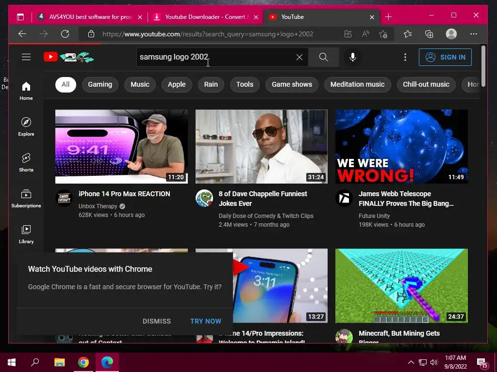Screen dimensions: 497x372
Task: Open Explore in sidebar
Action: (x=26, y=126)
